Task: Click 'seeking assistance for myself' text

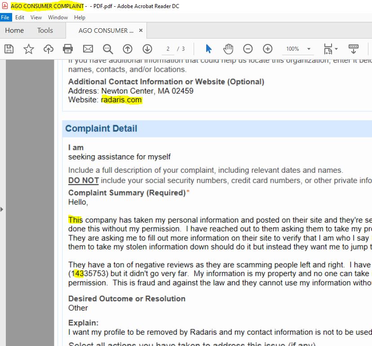Action: (x=120, y=157)
